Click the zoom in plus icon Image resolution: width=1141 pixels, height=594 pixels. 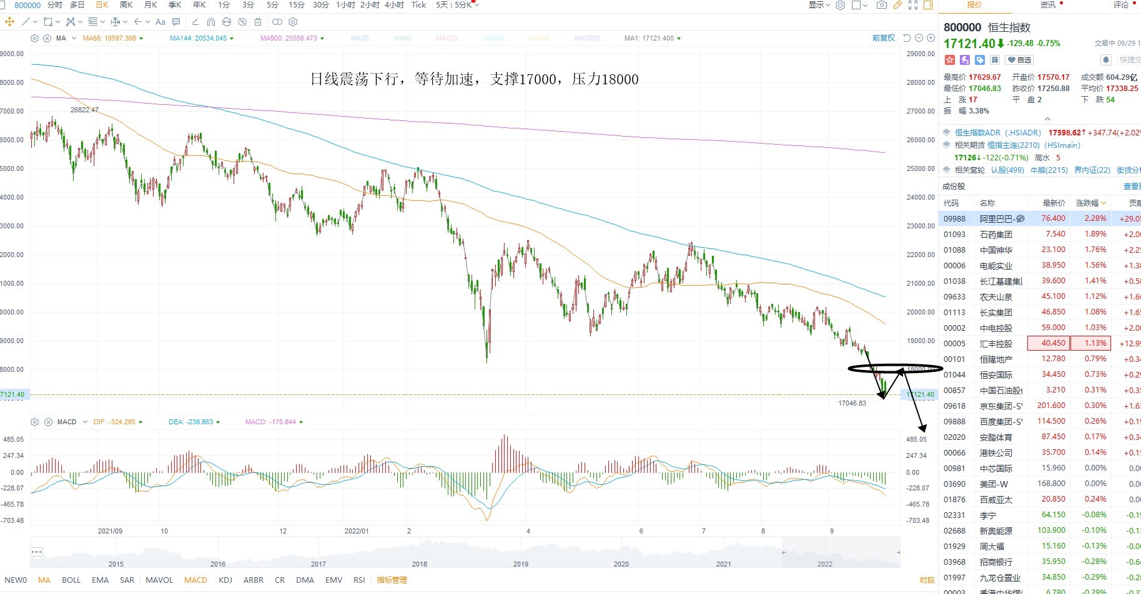click(931, 38)
